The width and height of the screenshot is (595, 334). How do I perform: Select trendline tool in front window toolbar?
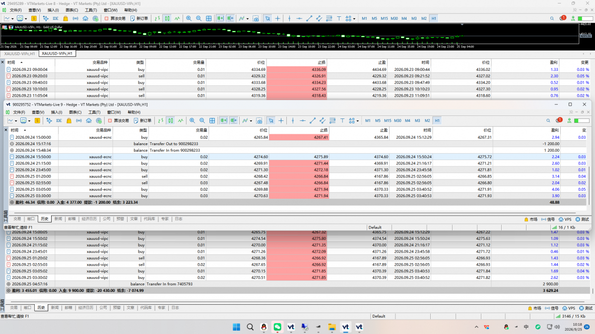(x=312, y=120)
